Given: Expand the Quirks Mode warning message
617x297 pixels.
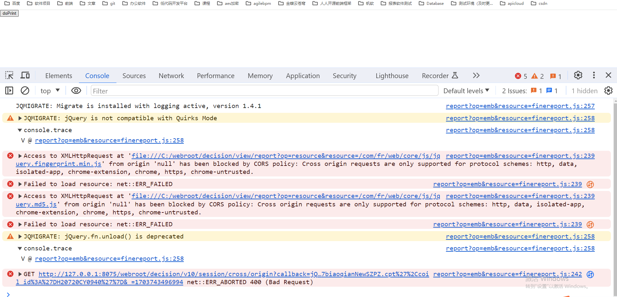Looking at the screenshot, I should point(20,118).
